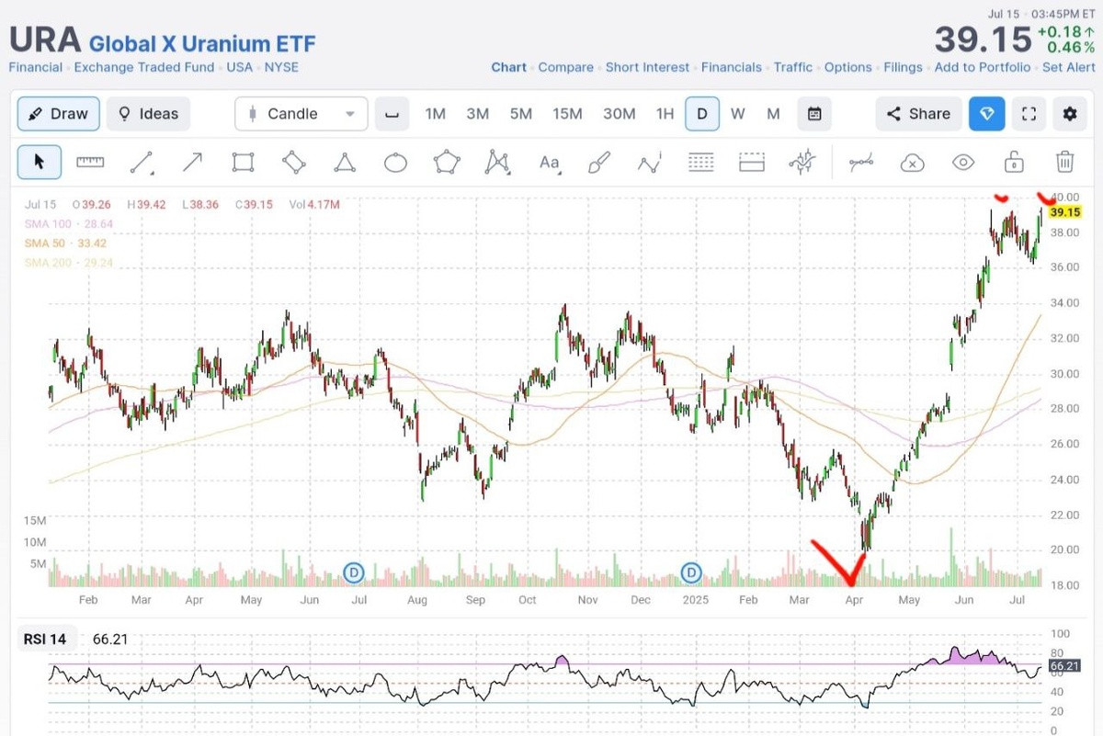Screen dimensions: 1103x736
Task: Open the Filings tab
Action: tap(903, 67)
